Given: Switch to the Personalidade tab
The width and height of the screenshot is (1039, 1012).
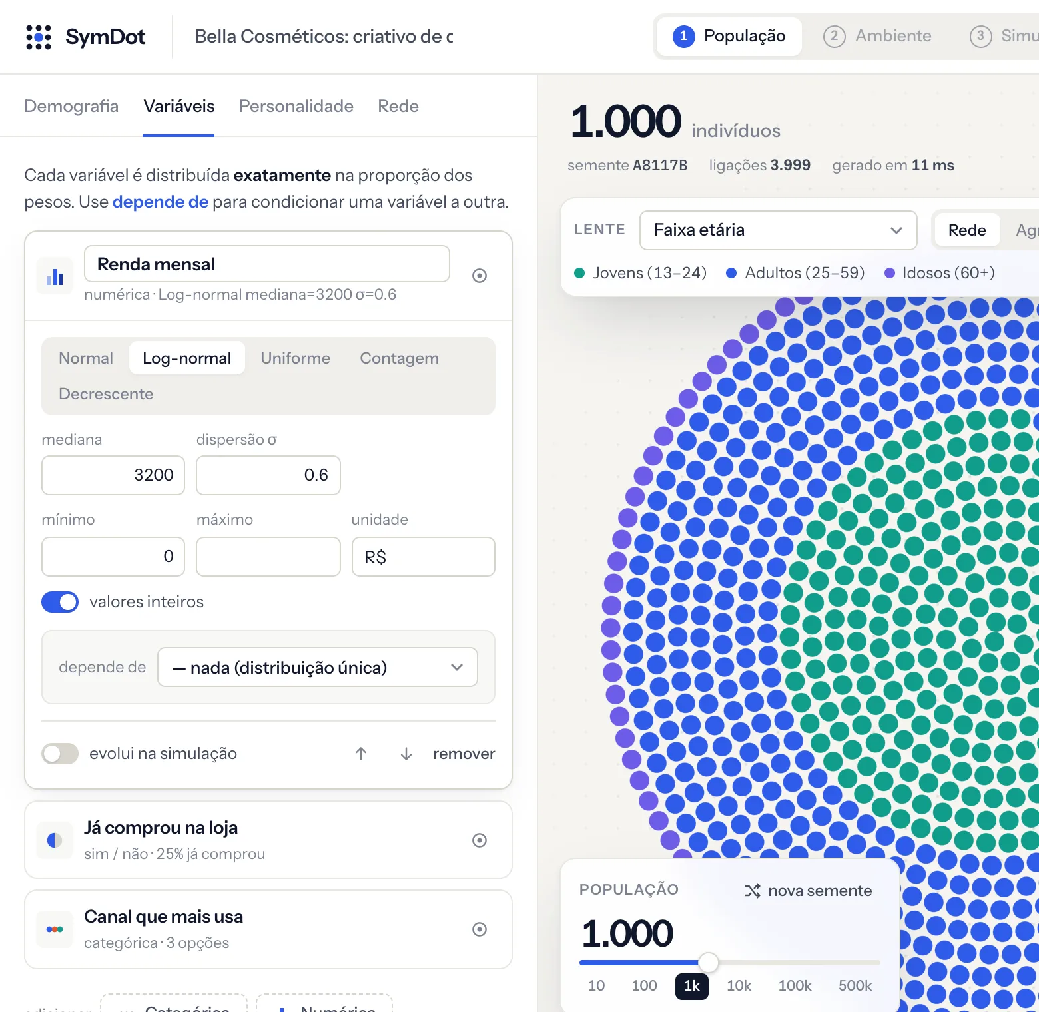Looking at the screenshot, I should pos(296,106).
